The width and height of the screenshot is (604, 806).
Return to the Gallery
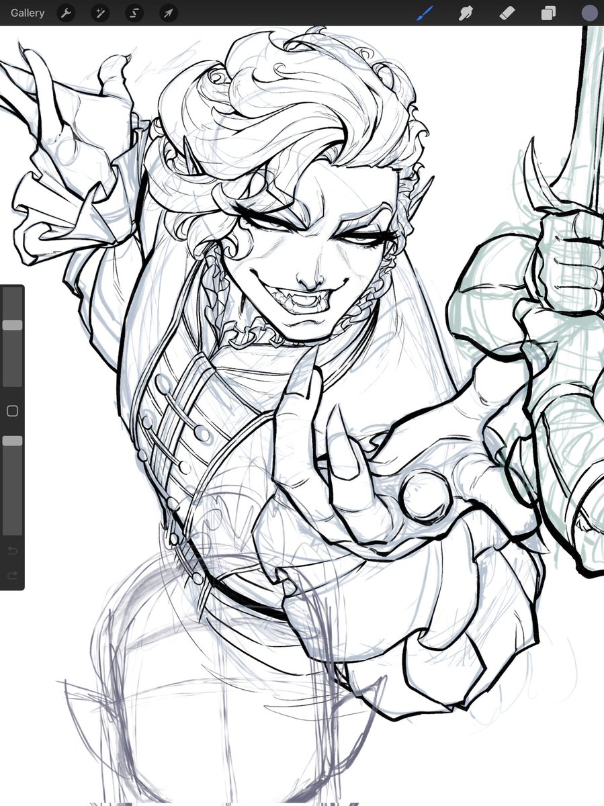pyautogui.click(x=28, y=13)
